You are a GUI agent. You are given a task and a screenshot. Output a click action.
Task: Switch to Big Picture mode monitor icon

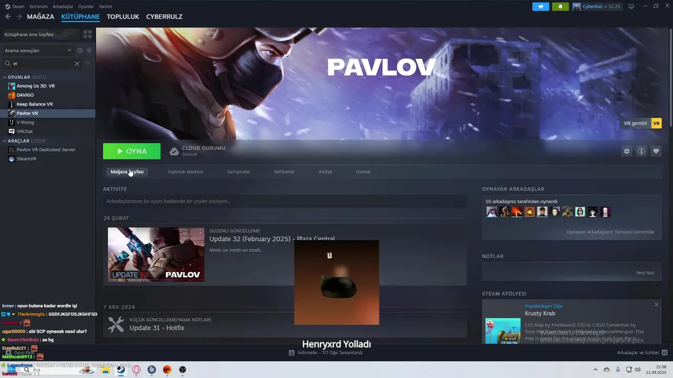631,6
